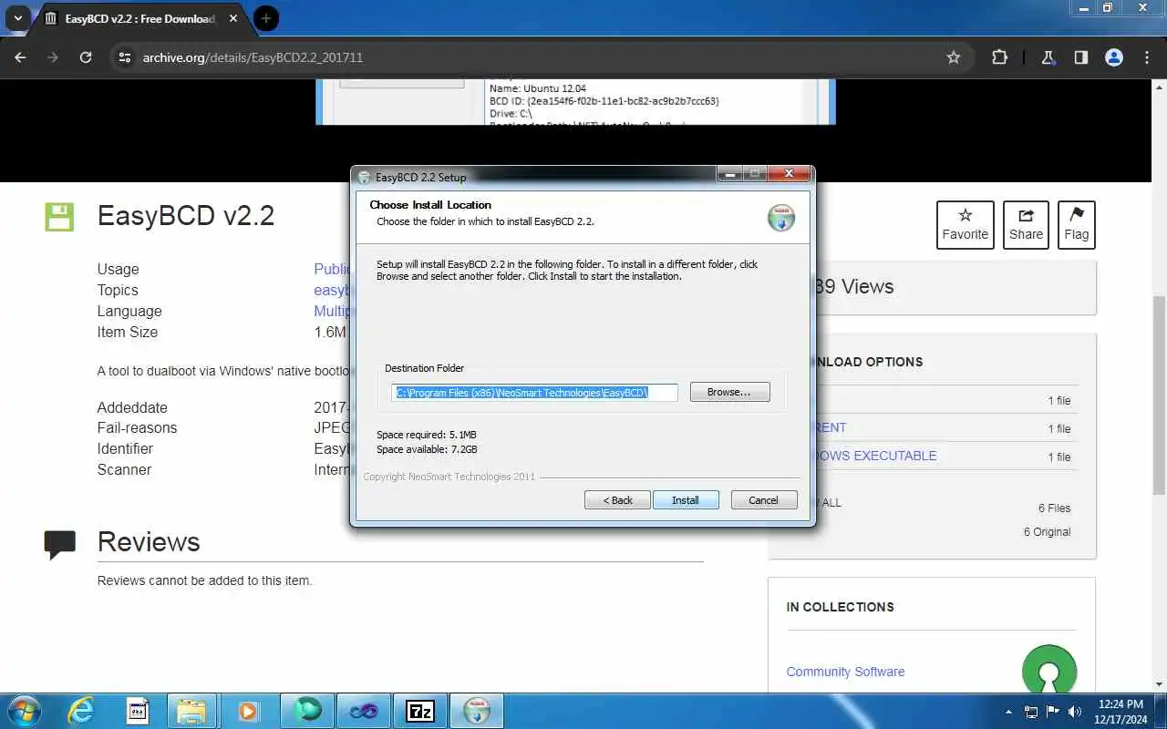Click 'Space available: 7.2GB' text

427,449
